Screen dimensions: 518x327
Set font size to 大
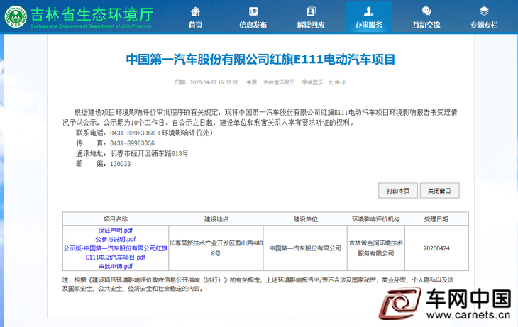[331, 82]
